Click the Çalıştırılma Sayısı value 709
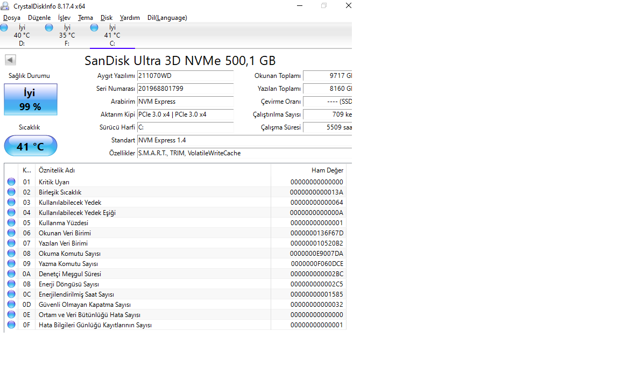The height and width of the screenshot is (374, 643). tap(328, 114)
